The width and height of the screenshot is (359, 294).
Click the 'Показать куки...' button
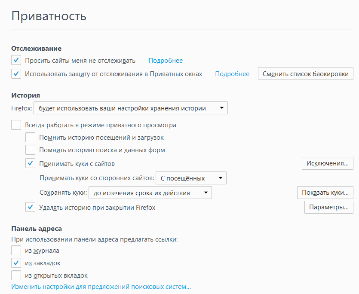[325, 193]
